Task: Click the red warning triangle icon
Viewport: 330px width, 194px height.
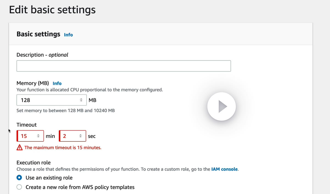Action: (x=20, y=147)
